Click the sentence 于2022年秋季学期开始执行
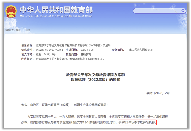Image resolution: width=191 pixels, height=131 pixels. [x=137, y=123]
